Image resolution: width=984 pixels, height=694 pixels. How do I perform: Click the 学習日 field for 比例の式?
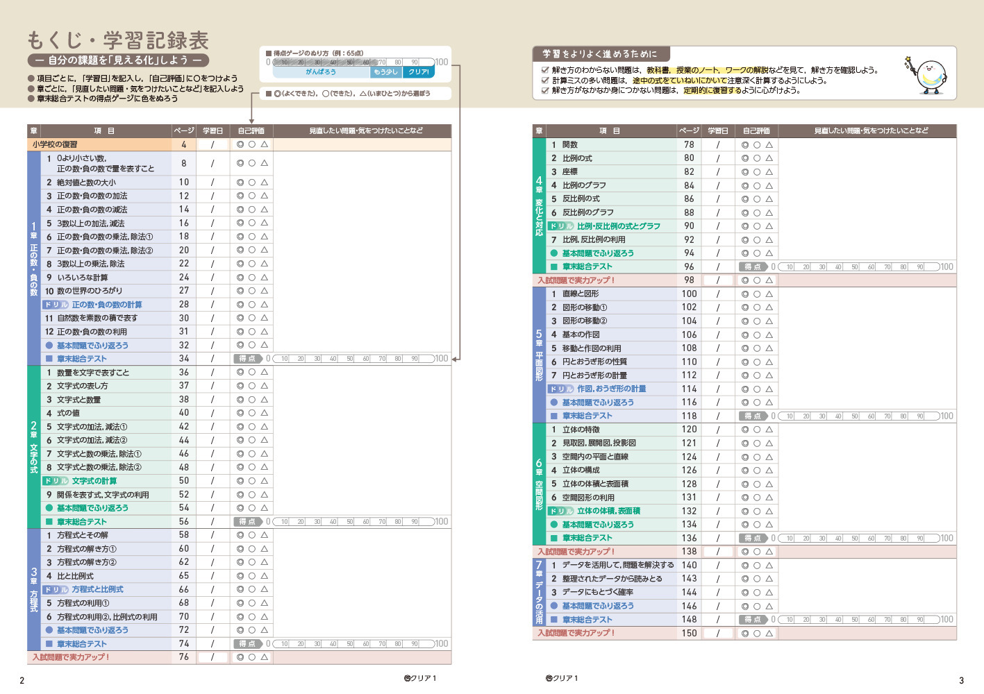coord(718,158)
